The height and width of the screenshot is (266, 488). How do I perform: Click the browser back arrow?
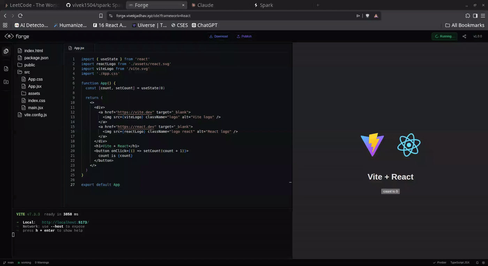(5, 16)
